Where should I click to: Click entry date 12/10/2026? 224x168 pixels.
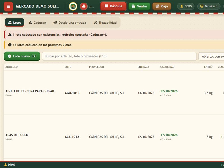(x=146, y=137)
